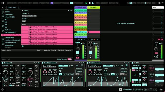Viewport: 165px width, 92px height.
Task: Save Complex3.0 preset using disk icon
Action: (39, 63)
